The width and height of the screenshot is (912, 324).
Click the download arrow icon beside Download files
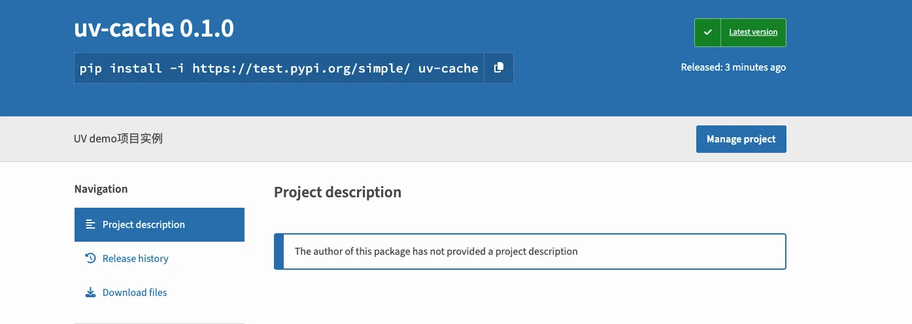pos(91,293)
